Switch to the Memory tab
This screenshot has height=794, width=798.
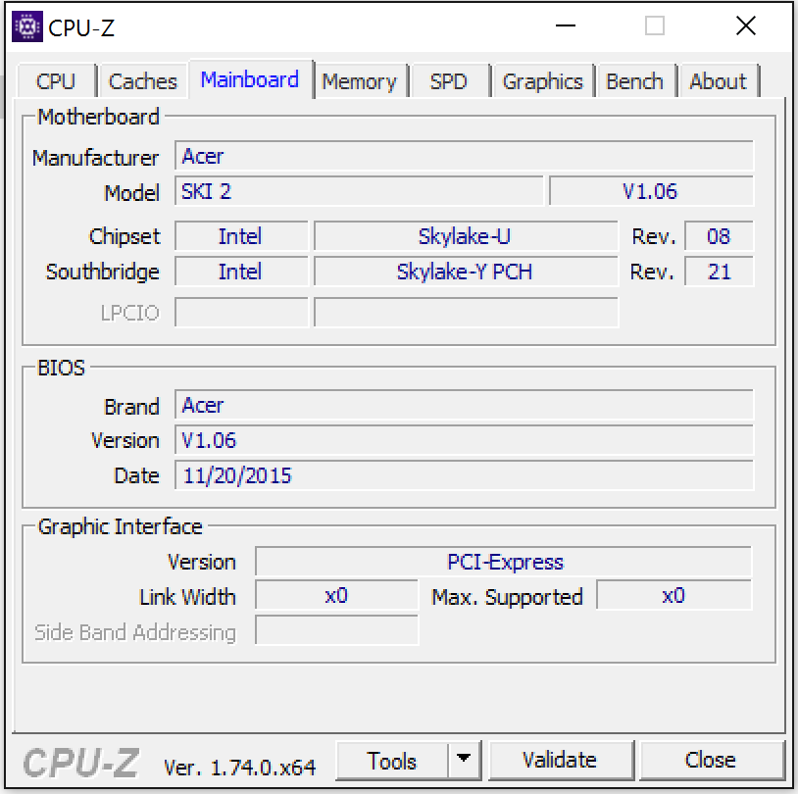coord(360,81)
